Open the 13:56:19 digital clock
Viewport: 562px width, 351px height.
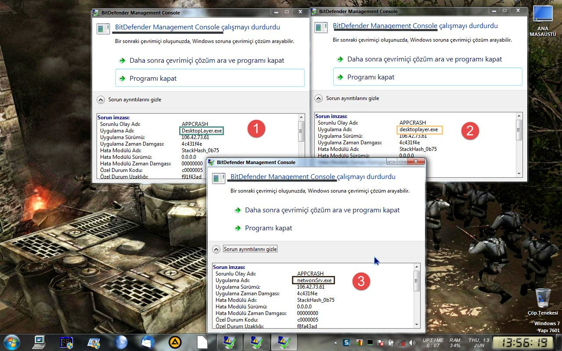(x=522, y=342)
